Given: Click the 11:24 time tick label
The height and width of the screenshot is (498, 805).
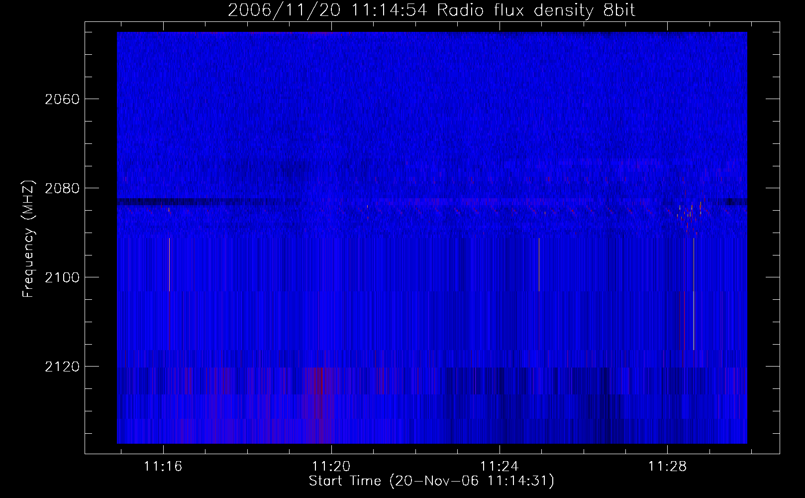Looking at the screenshot, I should pyautogui.click(x=499, y=467).
